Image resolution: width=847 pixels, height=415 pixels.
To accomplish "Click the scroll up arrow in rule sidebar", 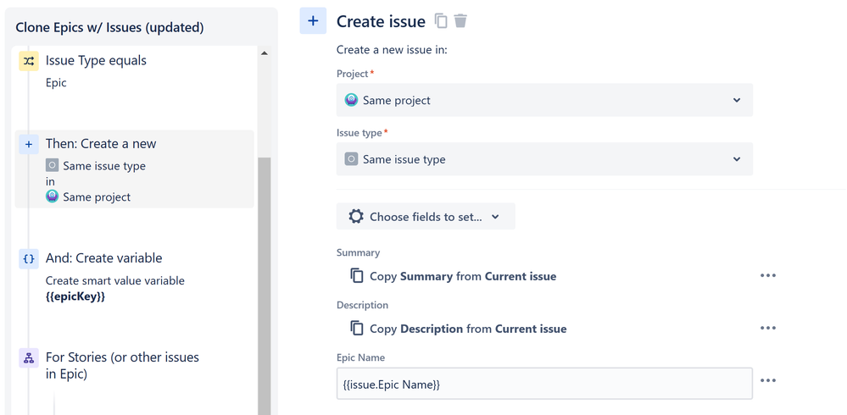I will coord(264,53).
